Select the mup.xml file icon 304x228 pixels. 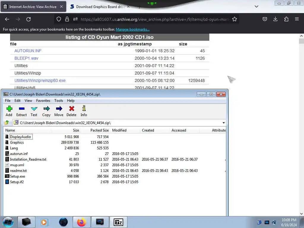7,165
